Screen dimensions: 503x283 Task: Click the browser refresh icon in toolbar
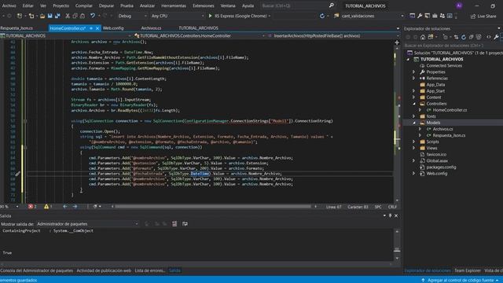322,16
